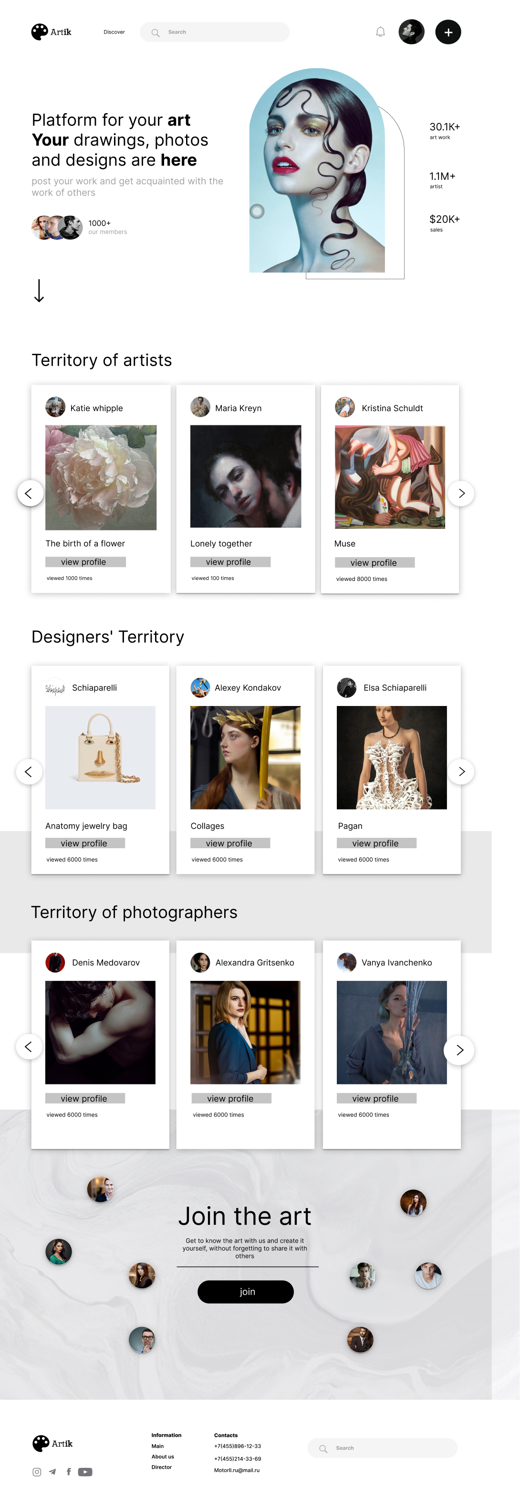This screenshot has width=520, height=1496.
Task: Click Kristina Schuldt's avatar
Action: point(345,407)
